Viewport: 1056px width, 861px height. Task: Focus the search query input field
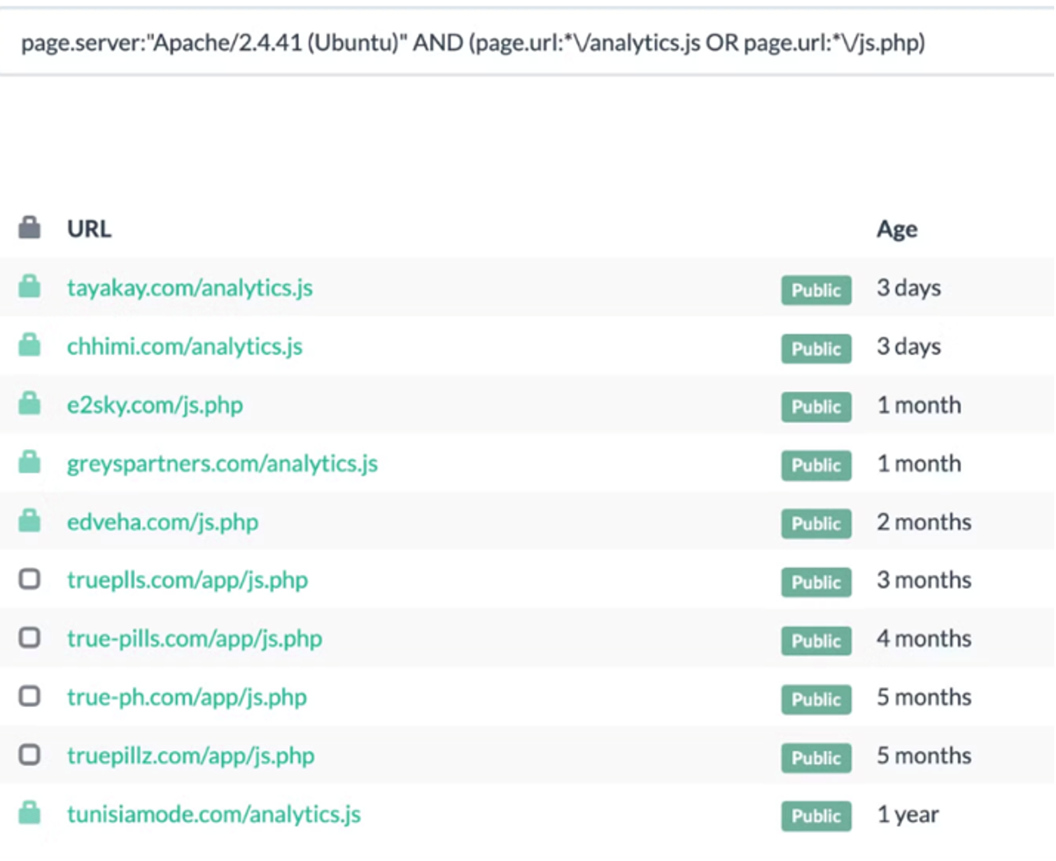[x=472, y=43]
